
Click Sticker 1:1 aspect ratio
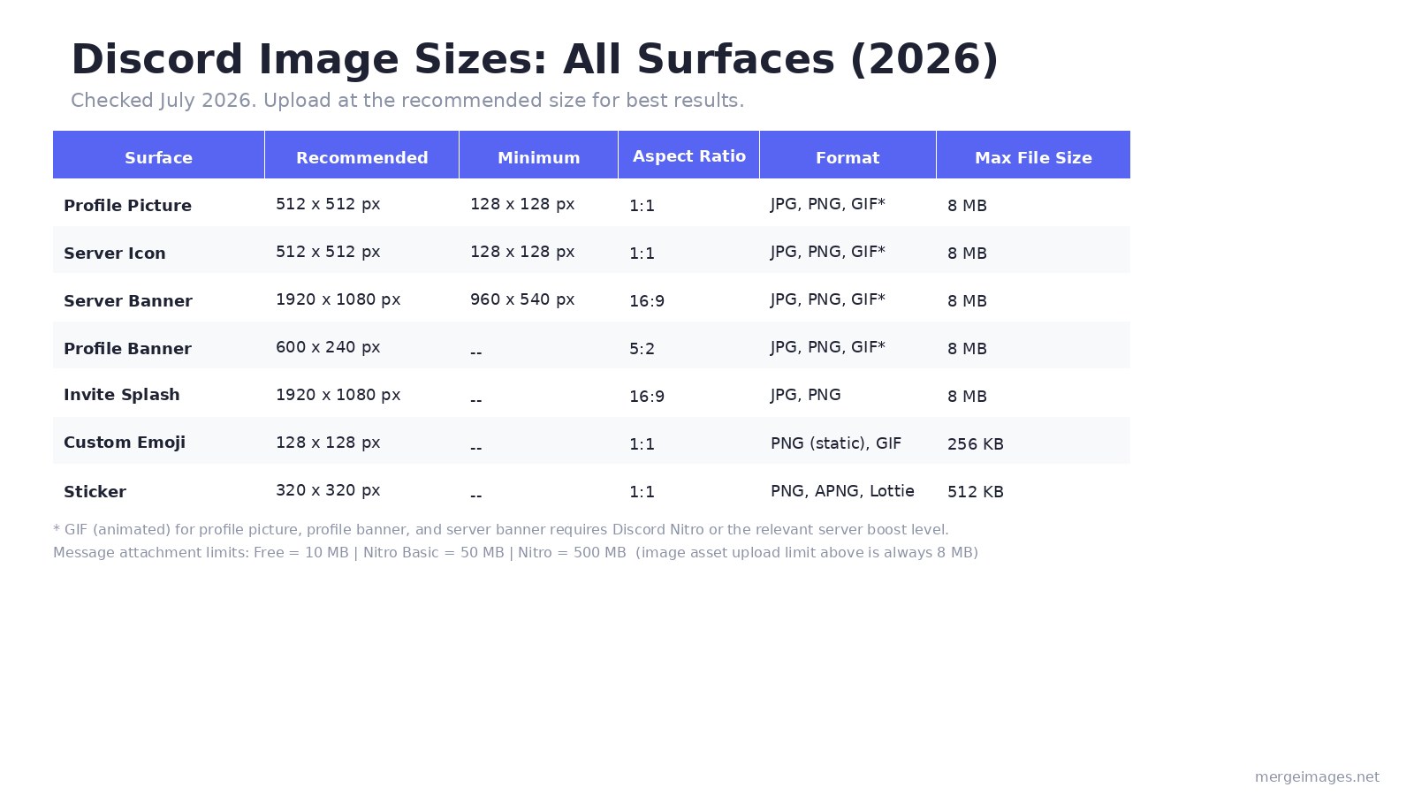[642, 492]
